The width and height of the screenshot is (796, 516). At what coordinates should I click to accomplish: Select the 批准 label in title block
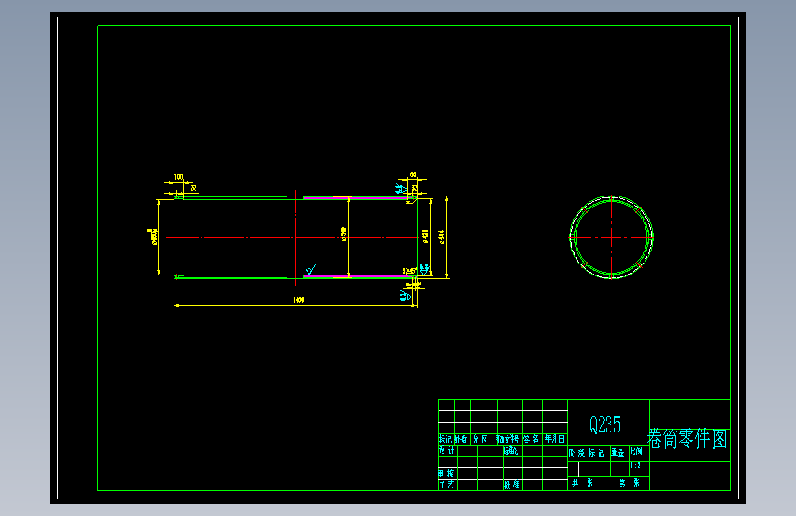(511, 485)
